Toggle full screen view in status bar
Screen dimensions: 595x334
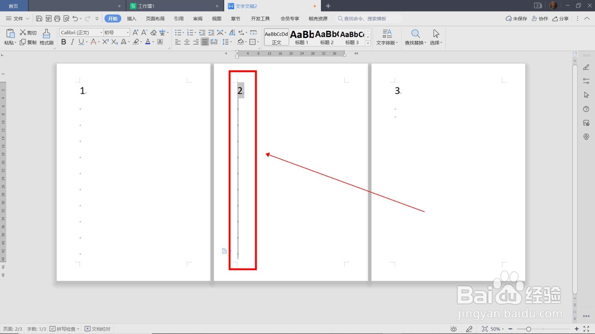click(586, 329)
